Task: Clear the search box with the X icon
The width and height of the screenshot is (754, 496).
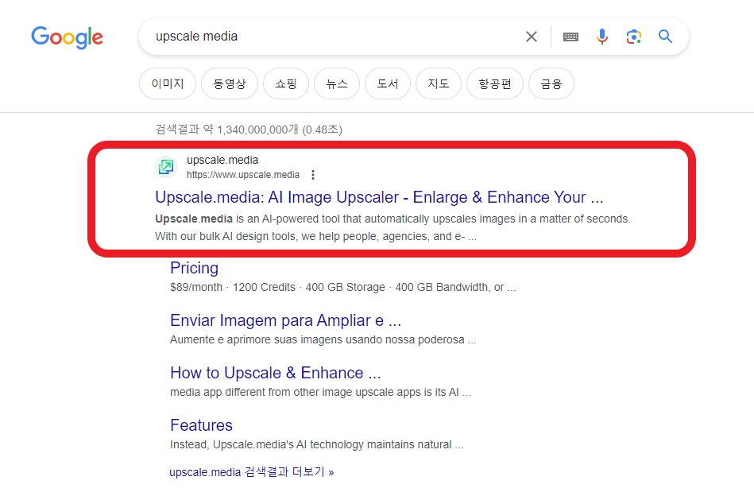Action: (x=532, y=37)
